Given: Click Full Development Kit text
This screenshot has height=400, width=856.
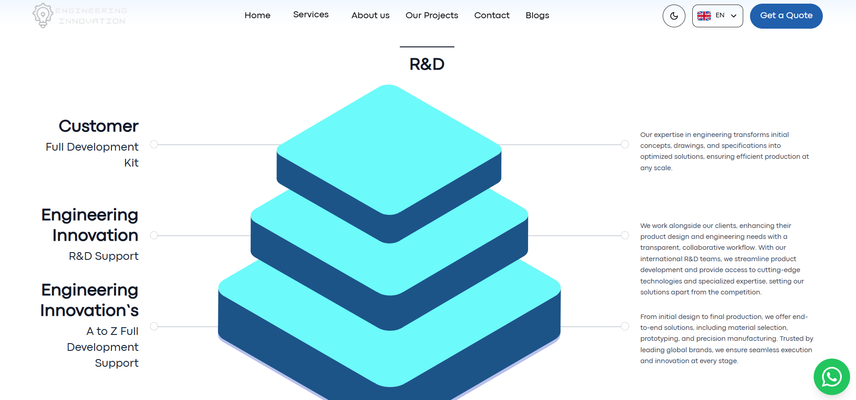Looking at the screenshot, I should click(x=92, y=155).
